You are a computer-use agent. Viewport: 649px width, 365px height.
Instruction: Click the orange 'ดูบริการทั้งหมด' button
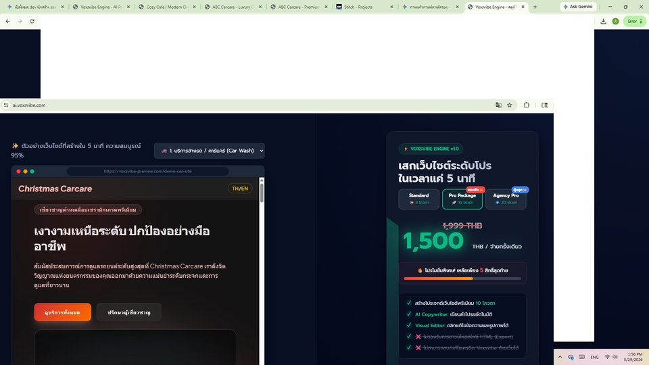coord(62,312)
